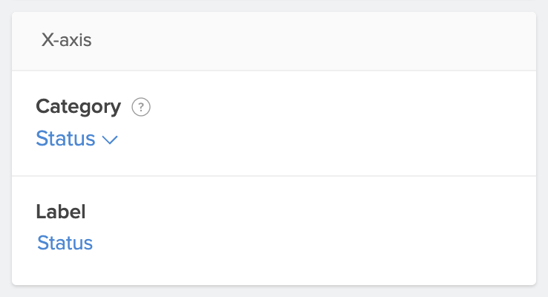Click the X-axis panel title text
The image size is (548, 297).
pos(67,40)
